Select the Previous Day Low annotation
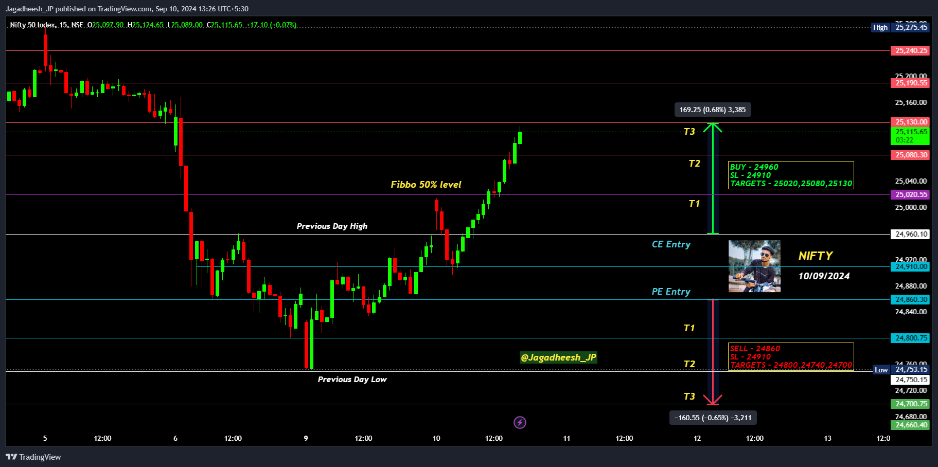The image size is (938, 467). click(x=352, y=379)
